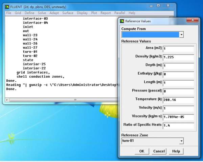
Task: Click the console scrollbar left arrow
Action: (x=7, y=100)
